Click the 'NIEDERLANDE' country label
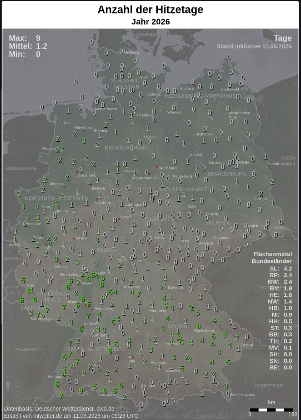This screenshot has height=420, width=301. coord(21,168)
